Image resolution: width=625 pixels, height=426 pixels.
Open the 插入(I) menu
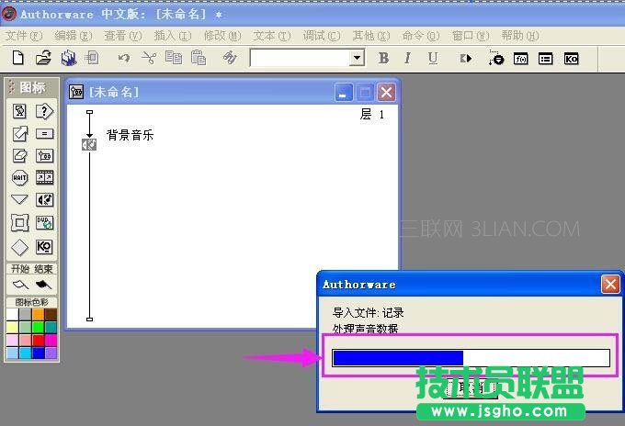pos(173,36)
